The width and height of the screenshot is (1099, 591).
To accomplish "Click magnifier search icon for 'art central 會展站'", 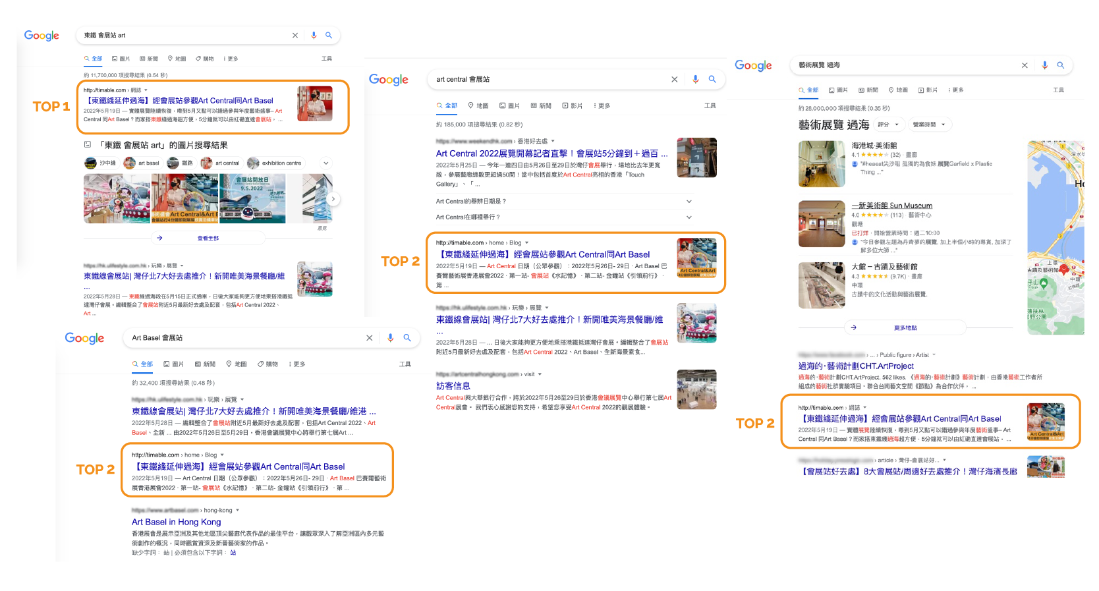I will (x=712, y=79).
